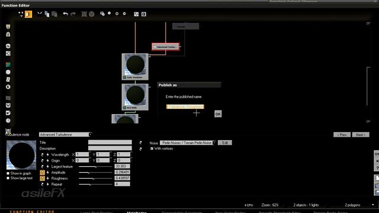Click the Origin Z value stepper

pyautogui.click(x=131, y=160)
